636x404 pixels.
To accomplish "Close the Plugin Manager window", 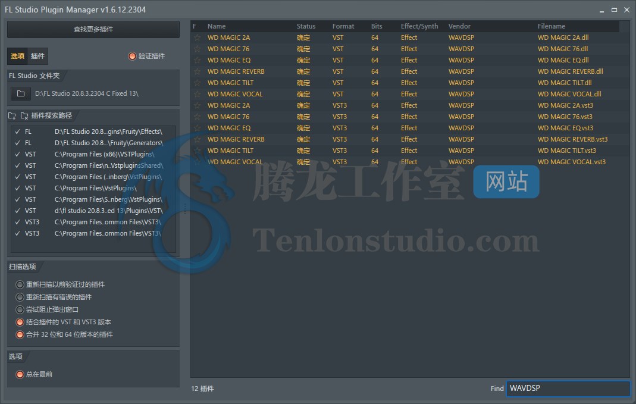I will click(626, 10).
